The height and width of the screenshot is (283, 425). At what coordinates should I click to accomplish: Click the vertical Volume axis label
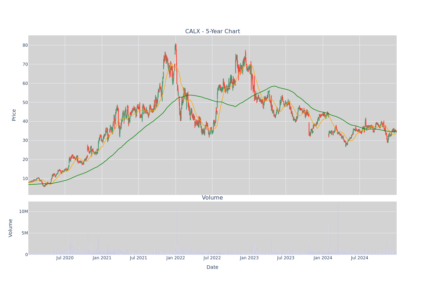click(11, 228)
